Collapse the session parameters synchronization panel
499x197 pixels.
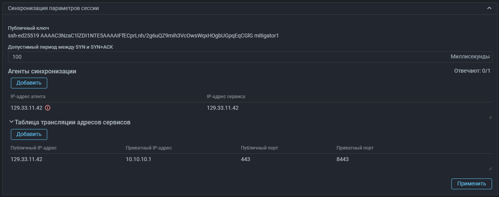(x=489, y=8)
